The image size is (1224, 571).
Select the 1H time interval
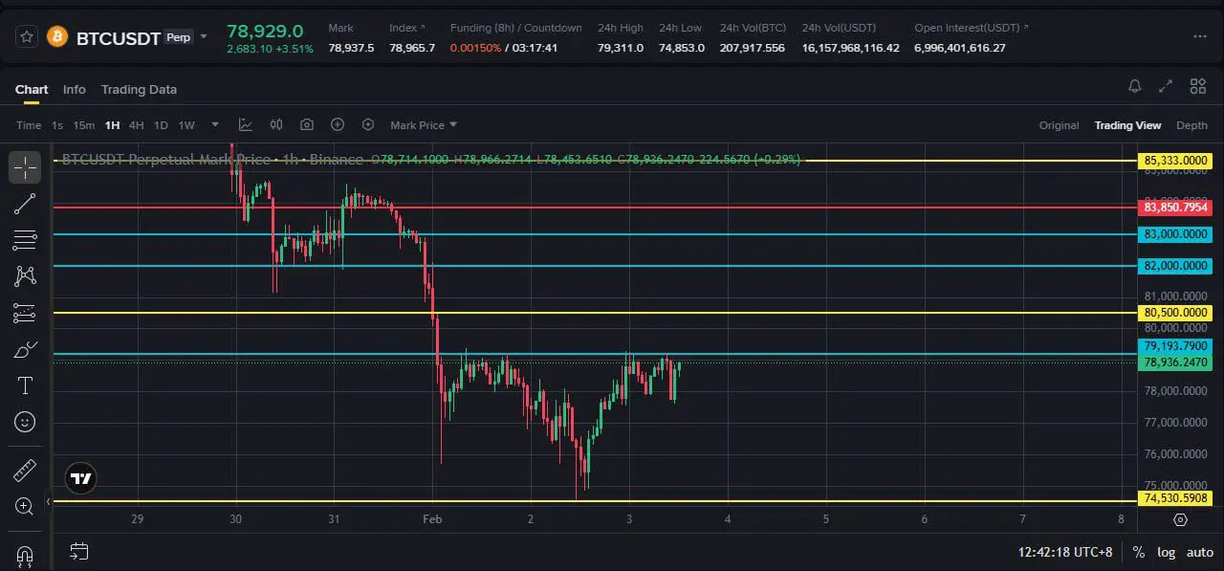[113, 125]
